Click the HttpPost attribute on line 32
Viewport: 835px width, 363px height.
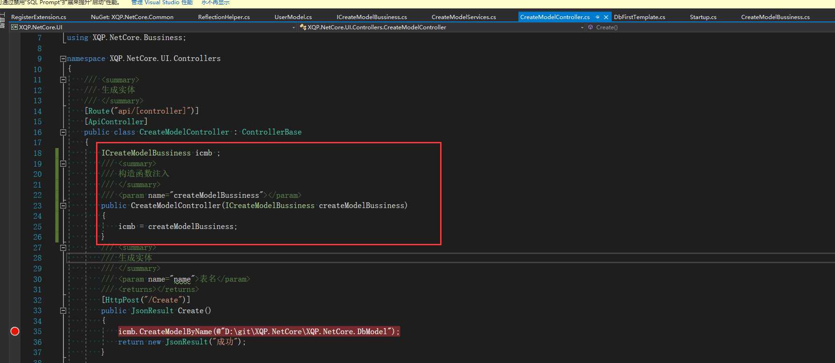click(x=122, y=300)
